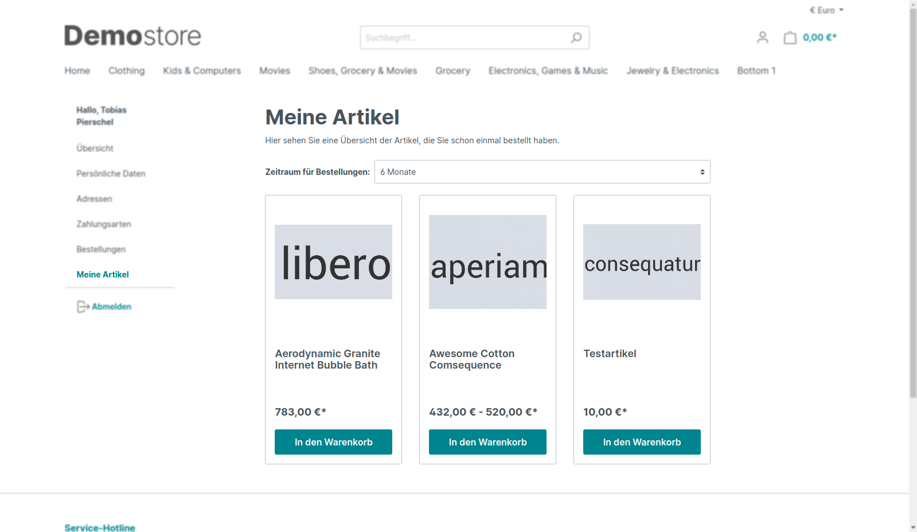Go to Persönliche Daten page

111,174
